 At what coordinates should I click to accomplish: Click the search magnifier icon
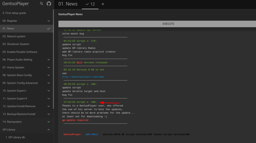[x=42, y=4]
